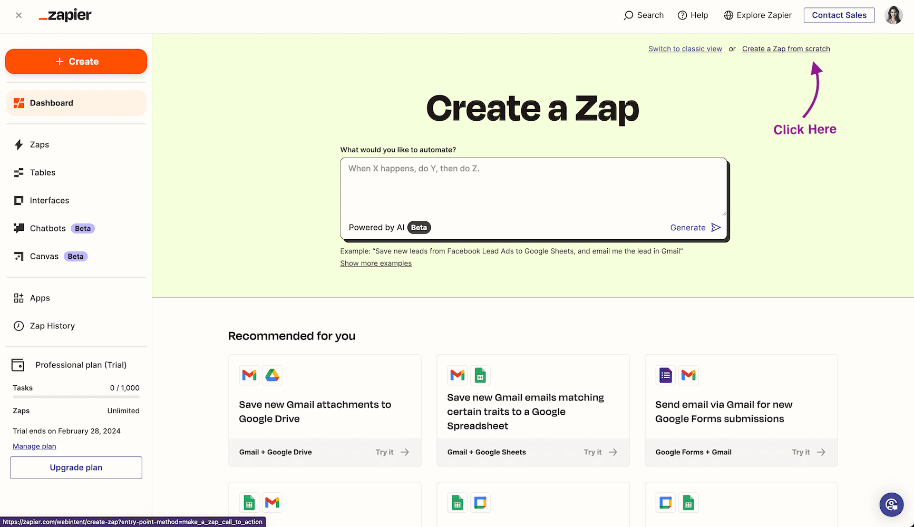Click Google Sheets icon on bottom-right card
914x527 pixels.
click(x=688, y=503)
